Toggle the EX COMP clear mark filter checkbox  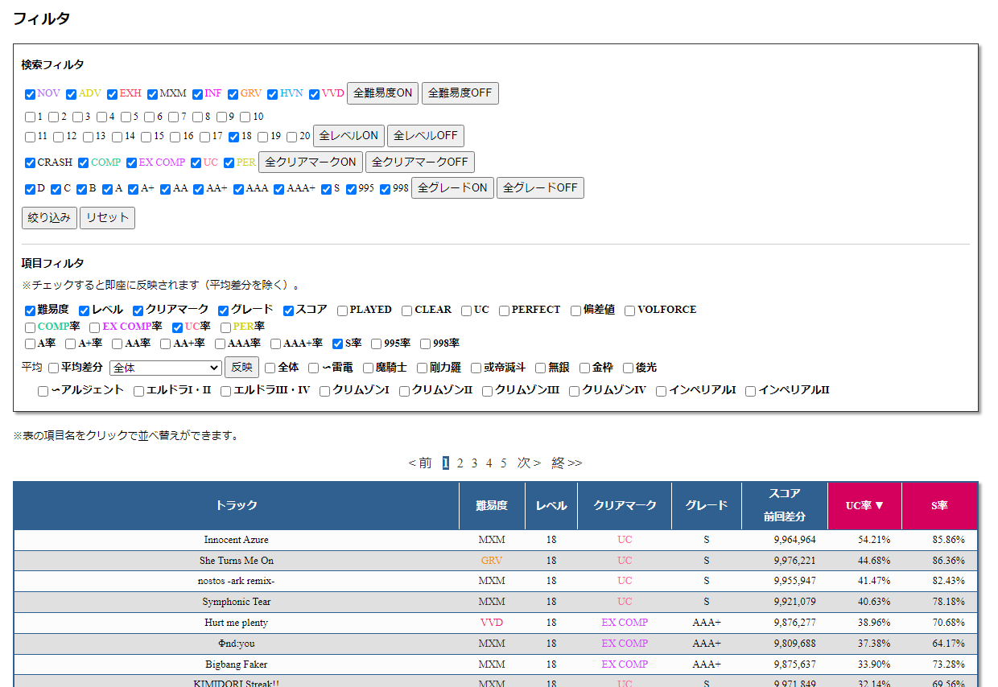[x=132, y=162]
